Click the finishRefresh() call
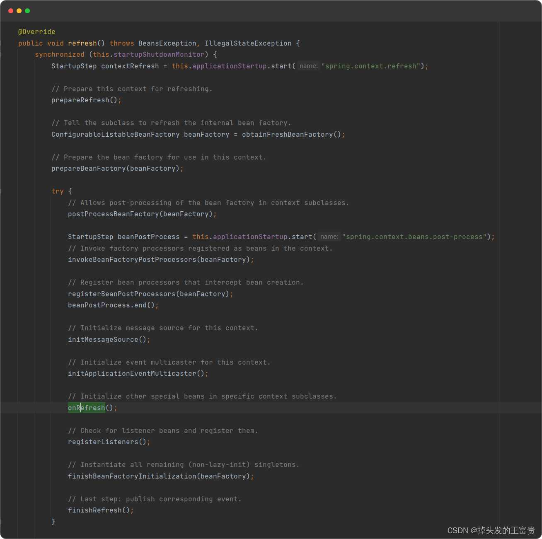 coord(99,510)
